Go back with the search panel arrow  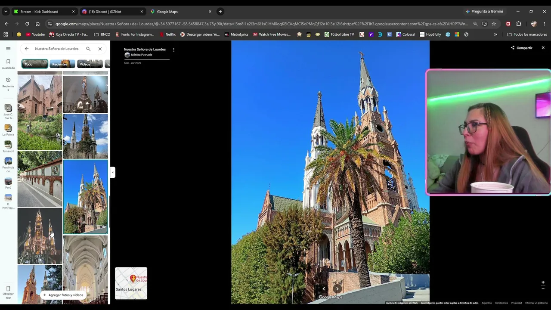click(27, 49)
